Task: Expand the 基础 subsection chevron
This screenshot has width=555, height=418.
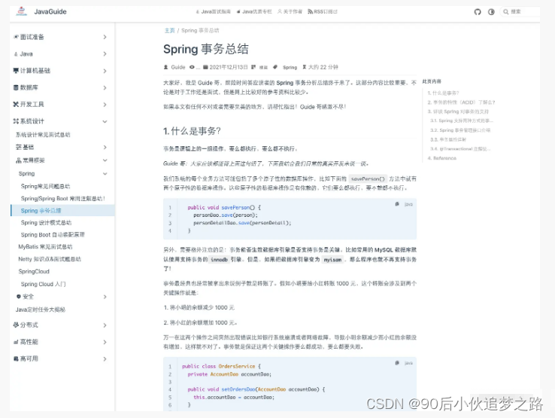Action: [105, 147]
